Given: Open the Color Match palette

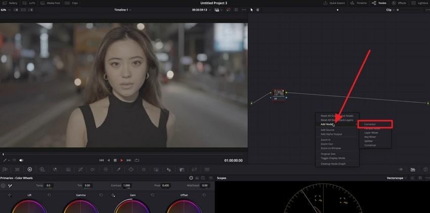Looking at the screenshot, I should coord(17,170).
